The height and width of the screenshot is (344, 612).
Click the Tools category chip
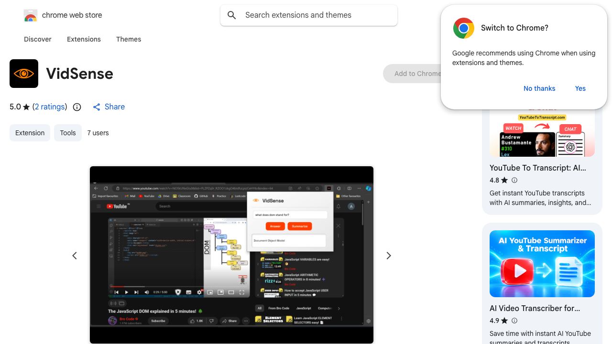tap(68, 133)
